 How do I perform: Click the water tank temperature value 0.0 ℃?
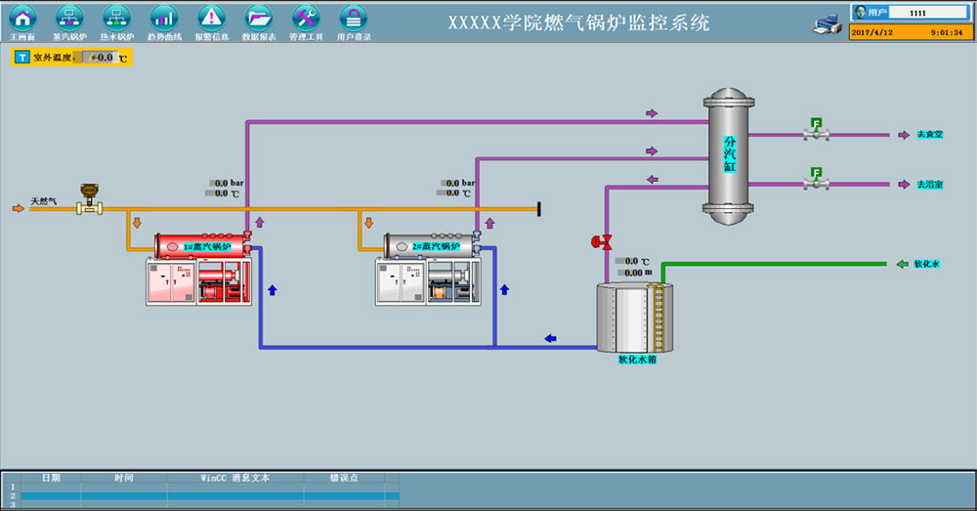(x=627, y=261)
